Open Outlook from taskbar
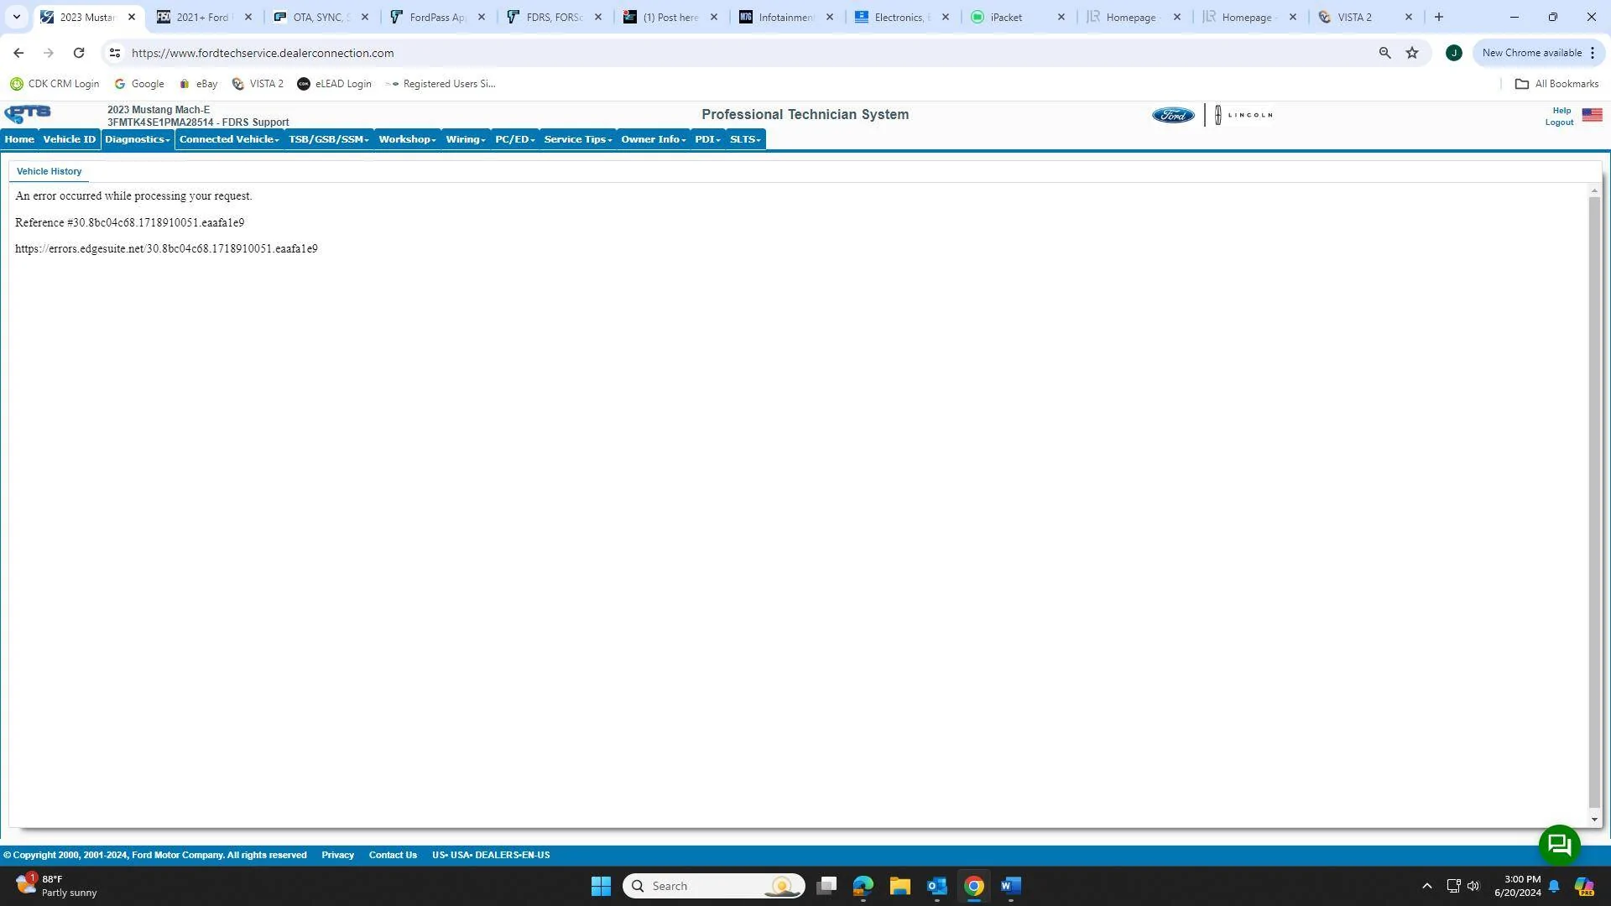 [x=937, y=886]
